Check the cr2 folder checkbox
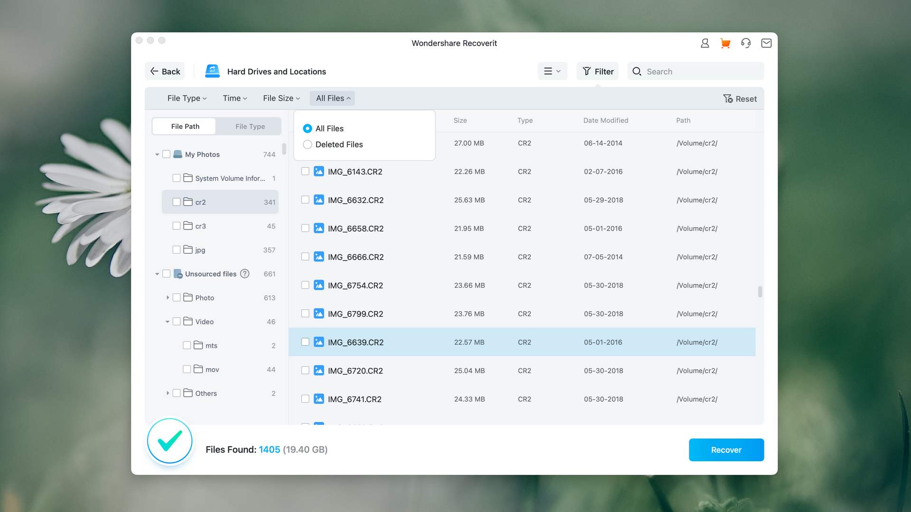911x512 pixels. [x=177, y=202]
